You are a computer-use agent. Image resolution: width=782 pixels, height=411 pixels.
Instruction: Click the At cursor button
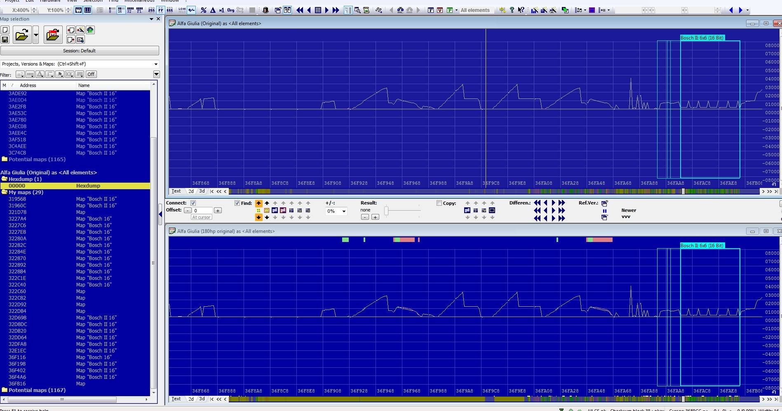coord(201,217)
